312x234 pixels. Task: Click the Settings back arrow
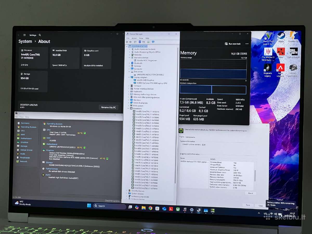point(18,35)
